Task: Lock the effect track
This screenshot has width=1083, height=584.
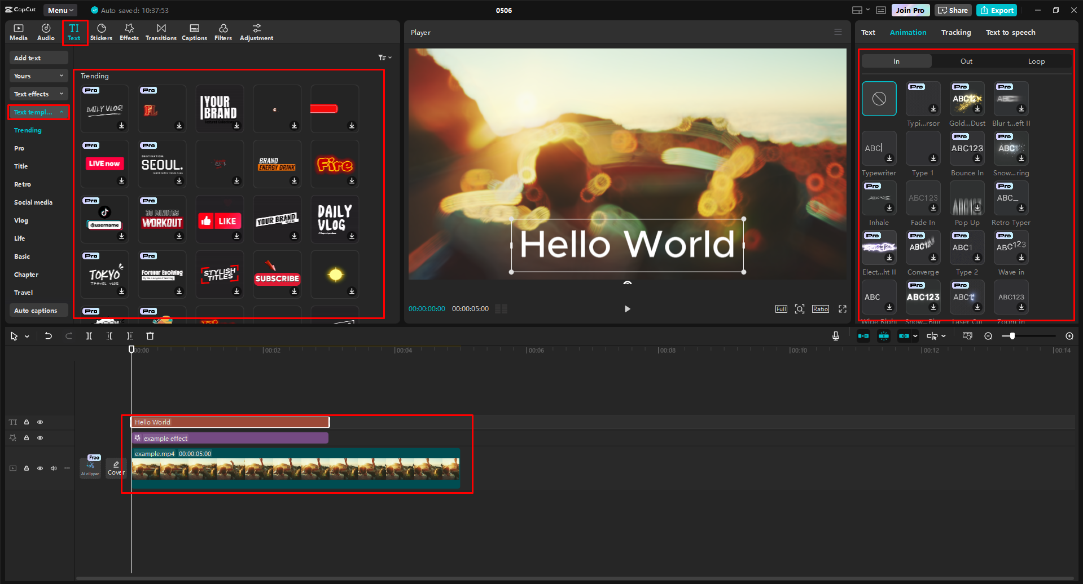Action: (27, 438)
